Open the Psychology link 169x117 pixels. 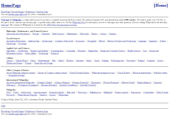coord(11,44)
